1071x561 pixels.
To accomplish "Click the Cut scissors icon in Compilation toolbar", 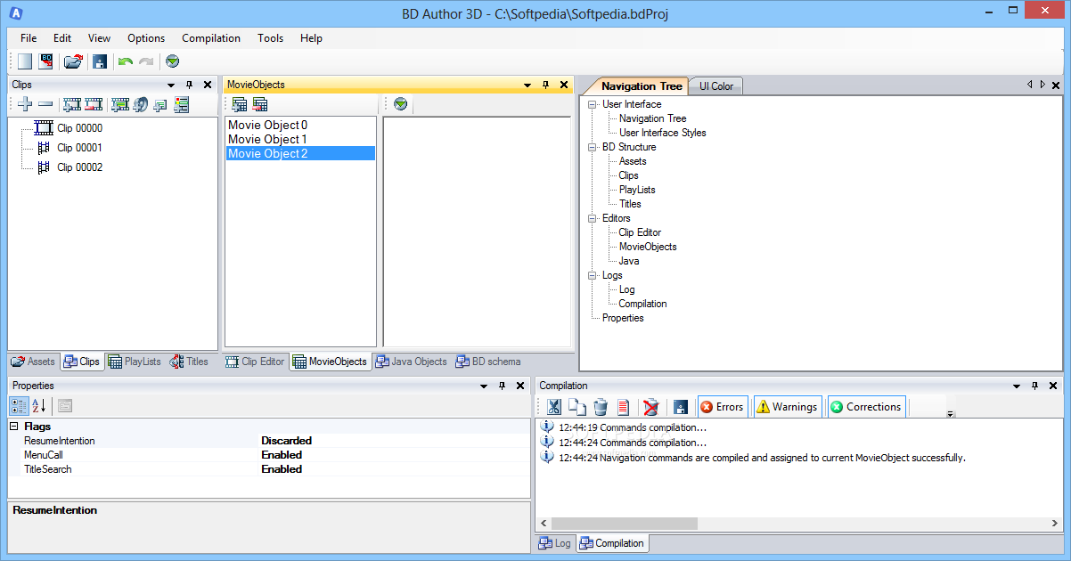I will pyautogui.click(x=554, y=407).
